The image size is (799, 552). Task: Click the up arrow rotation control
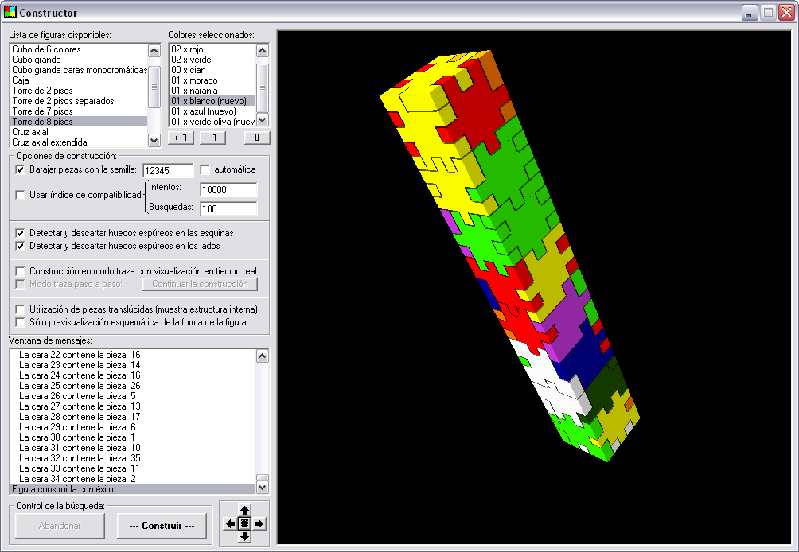point(244,510)
